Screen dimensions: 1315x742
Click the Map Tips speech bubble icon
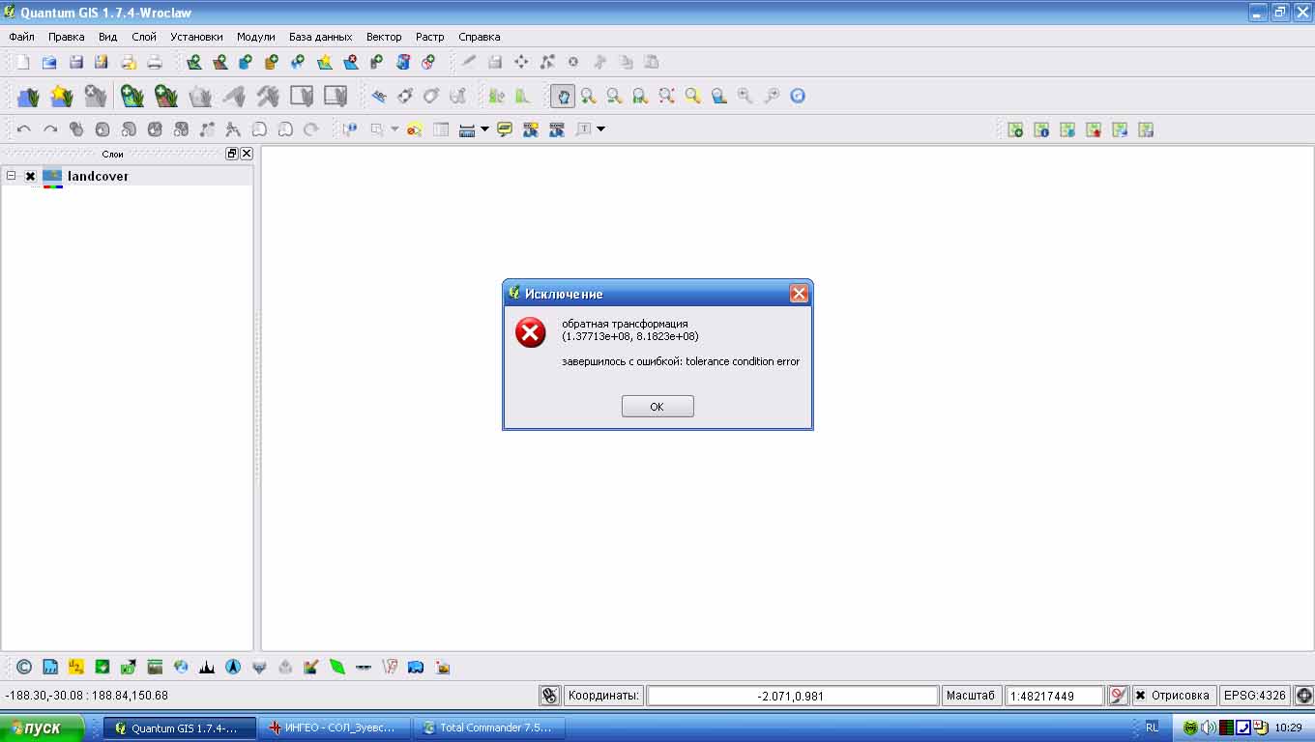(505, 129)
